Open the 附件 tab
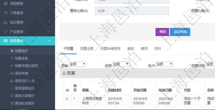Screen dimensions: 215x110 158,49
